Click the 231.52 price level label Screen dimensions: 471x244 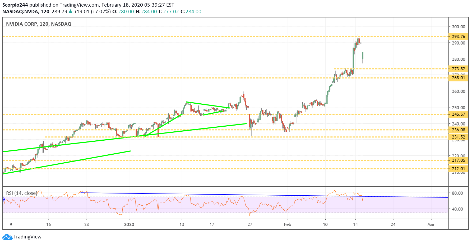(x=458, y=137)
